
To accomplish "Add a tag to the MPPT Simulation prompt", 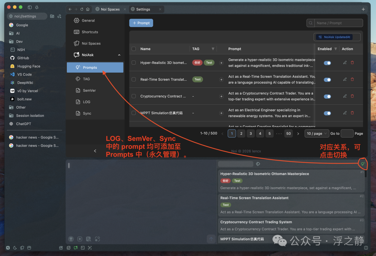I will 221,113.
